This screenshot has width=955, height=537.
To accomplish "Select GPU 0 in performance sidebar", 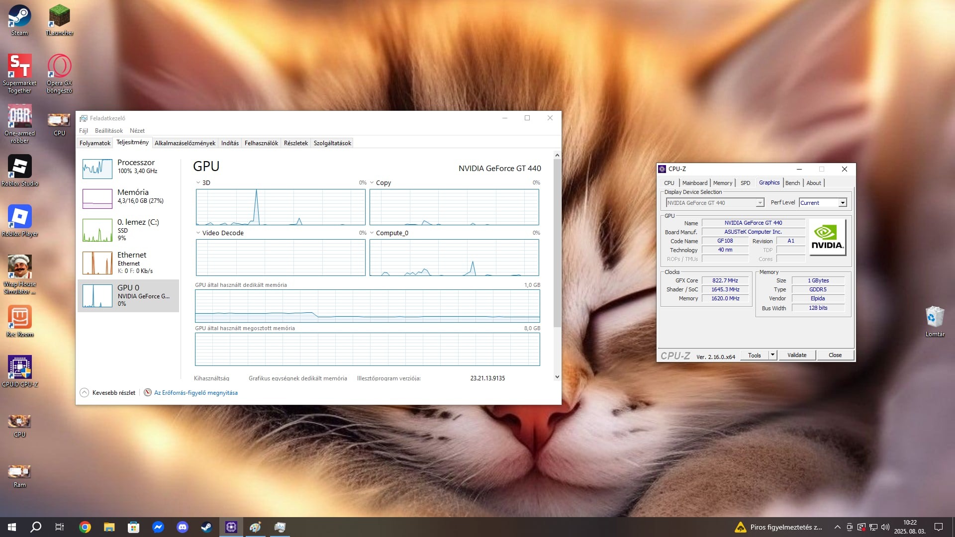I will click(128, 295).
